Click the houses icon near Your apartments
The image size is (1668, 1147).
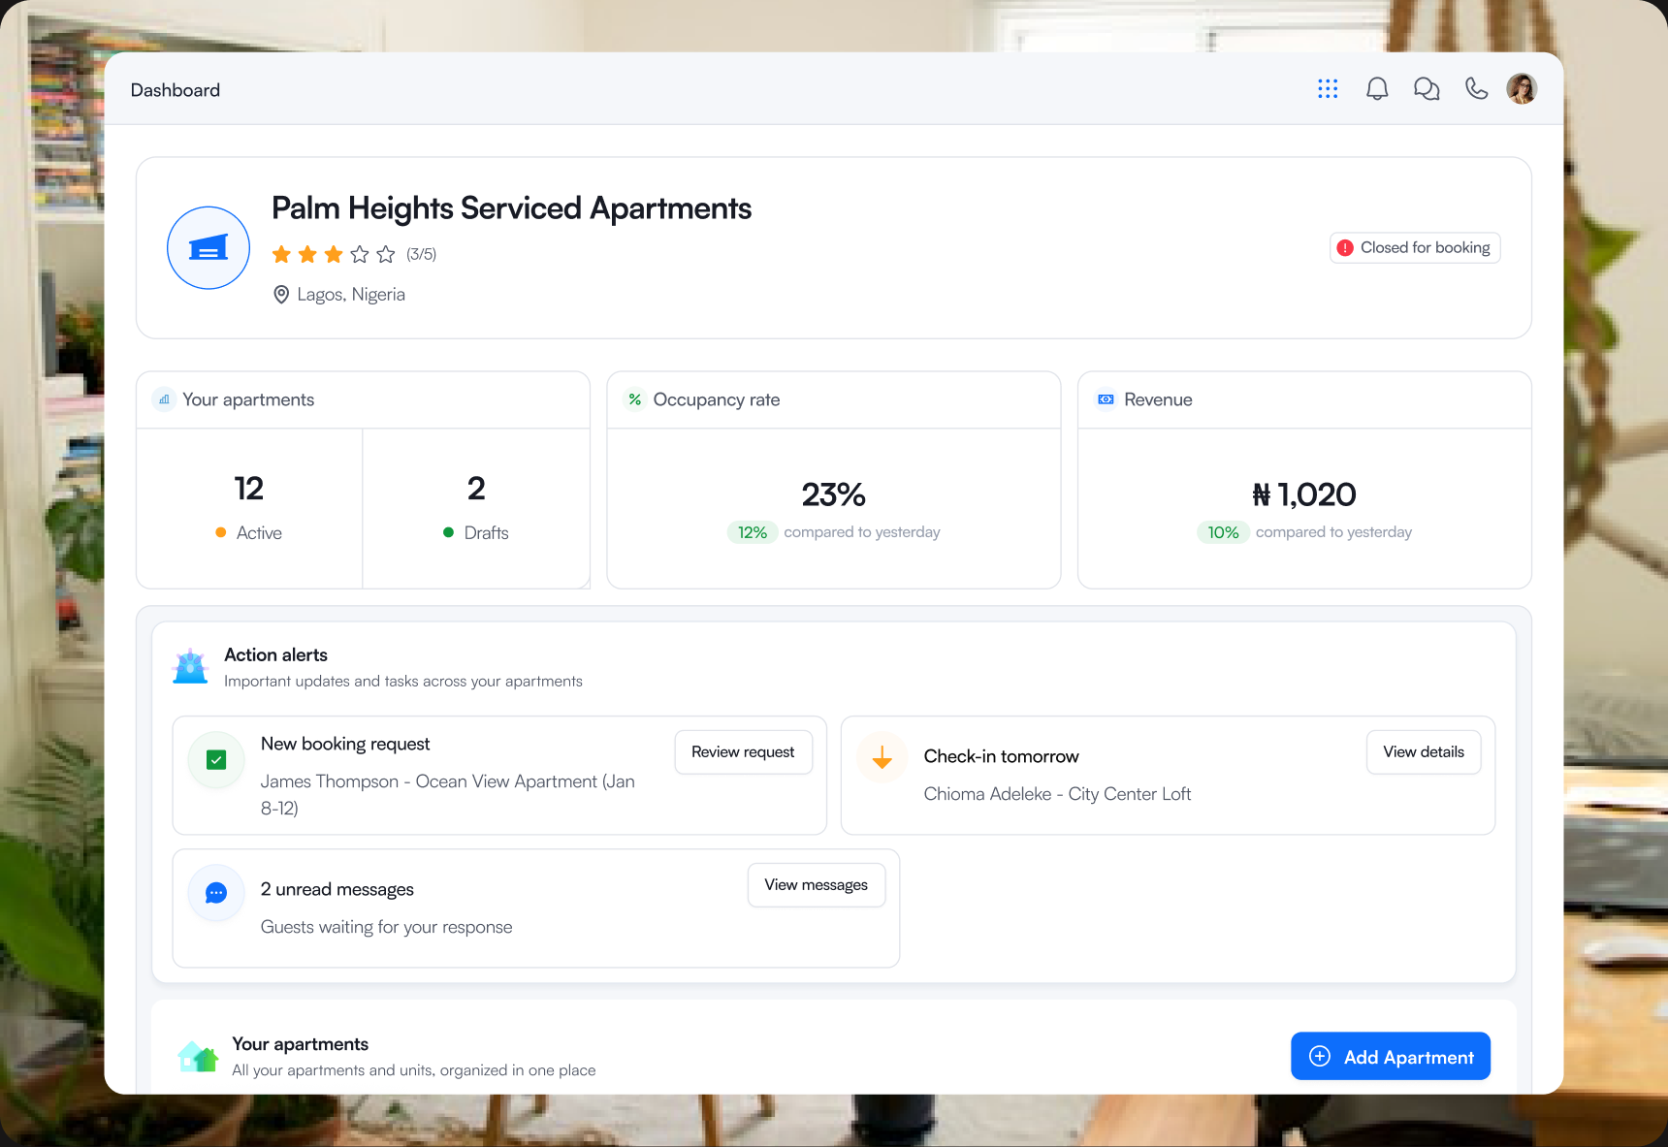click(198, 1056)
